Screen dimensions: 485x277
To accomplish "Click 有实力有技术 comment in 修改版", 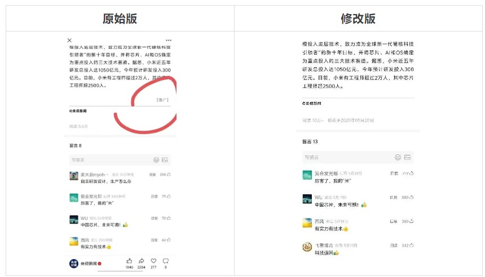I will 331,229.
